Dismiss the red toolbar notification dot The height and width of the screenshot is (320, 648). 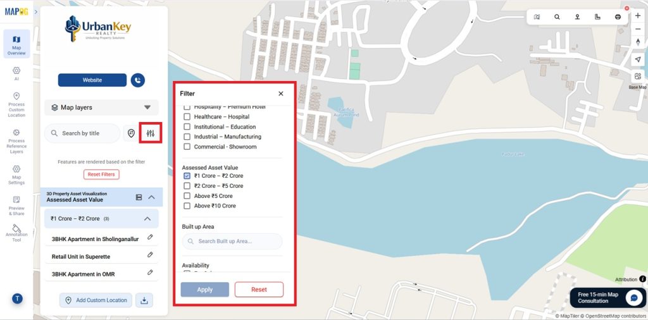(627, 8)
